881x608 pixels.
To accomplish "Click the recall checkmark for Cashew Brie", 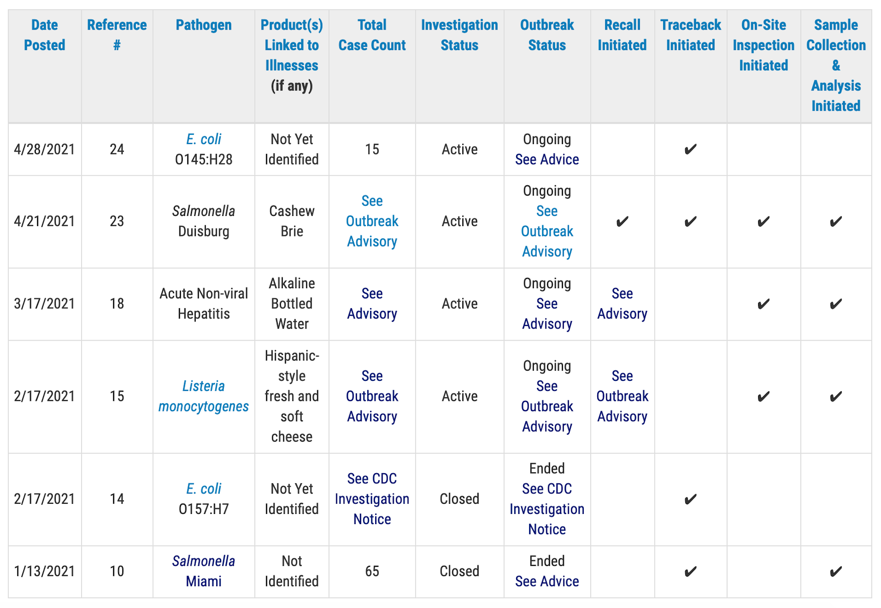I will (x=622, y=222).
